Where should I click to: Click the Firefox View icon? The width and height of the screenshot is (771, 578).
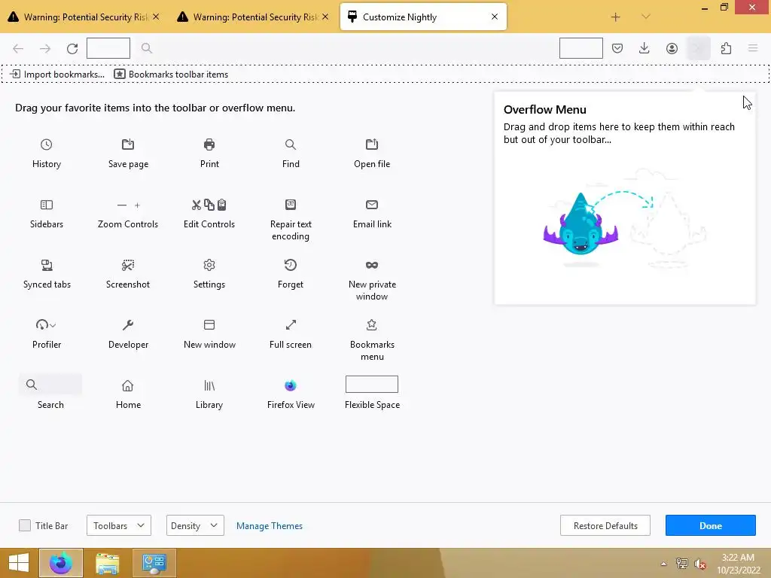click(x=291, y=386)
